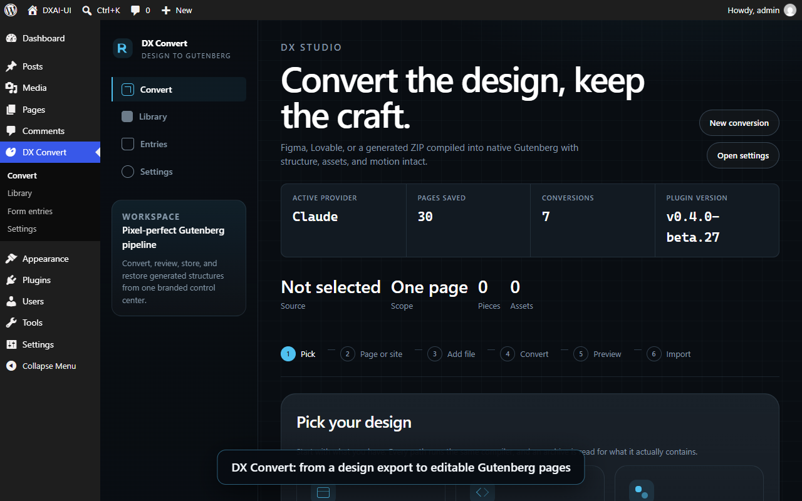Go to Library in the WordPress submenu
This screenshot has height=501, width=802.
[x=19, y=194]
